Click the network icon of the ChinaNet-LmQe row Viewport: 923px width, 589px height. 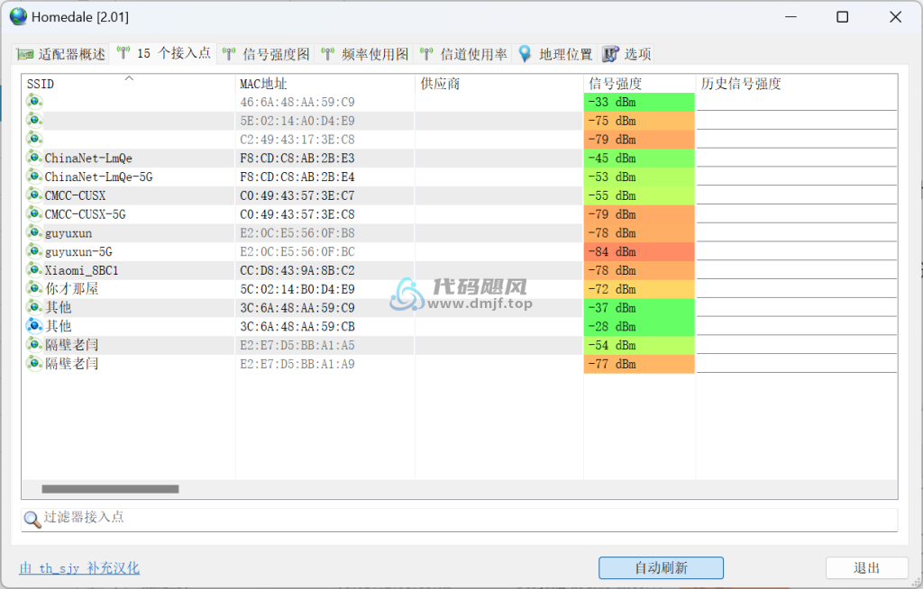(x=35, y=158)
